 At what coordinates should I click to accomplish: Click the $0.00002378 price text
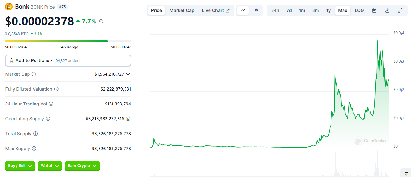click(x=40, y=21)
